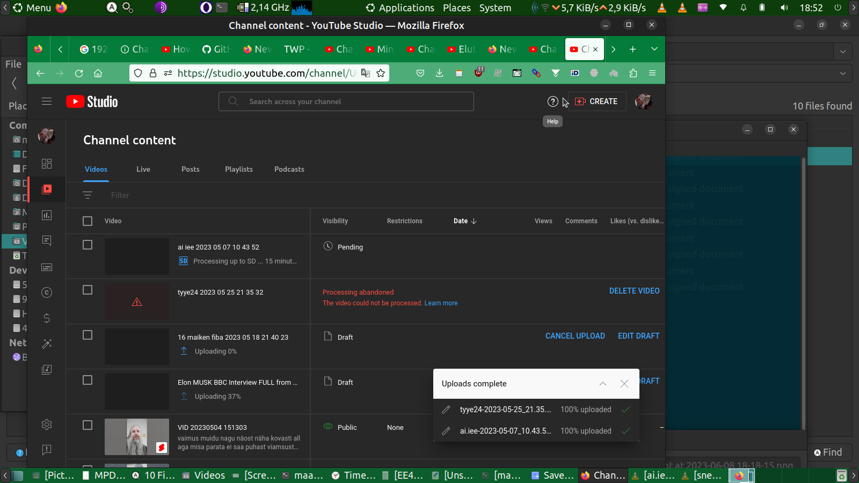The height and width of the screenshot is (483, 859).
Task: Open the uBlock Origin extension icon
Action: (x=478, y=72)
